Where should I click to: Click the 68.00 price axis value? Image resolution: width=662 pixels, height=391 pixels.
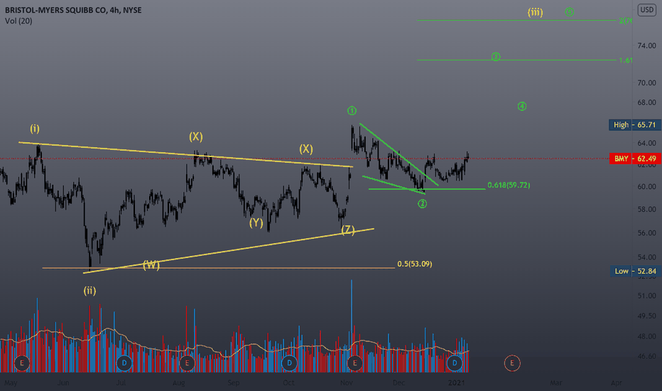646,102
